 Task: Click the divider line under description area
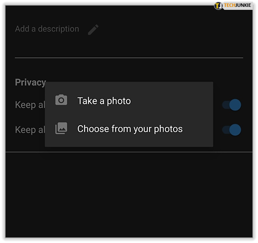point(129,58)
